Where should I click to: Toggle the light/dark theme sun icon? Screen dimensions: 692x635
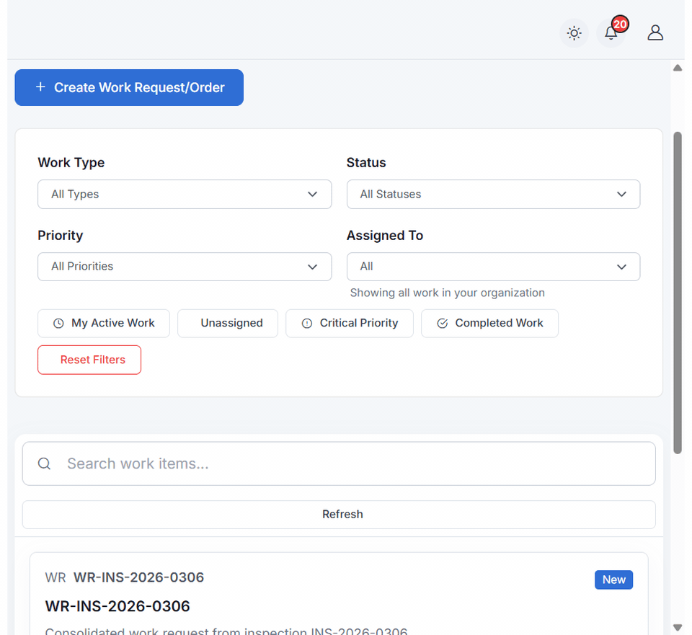click(574, 33)
